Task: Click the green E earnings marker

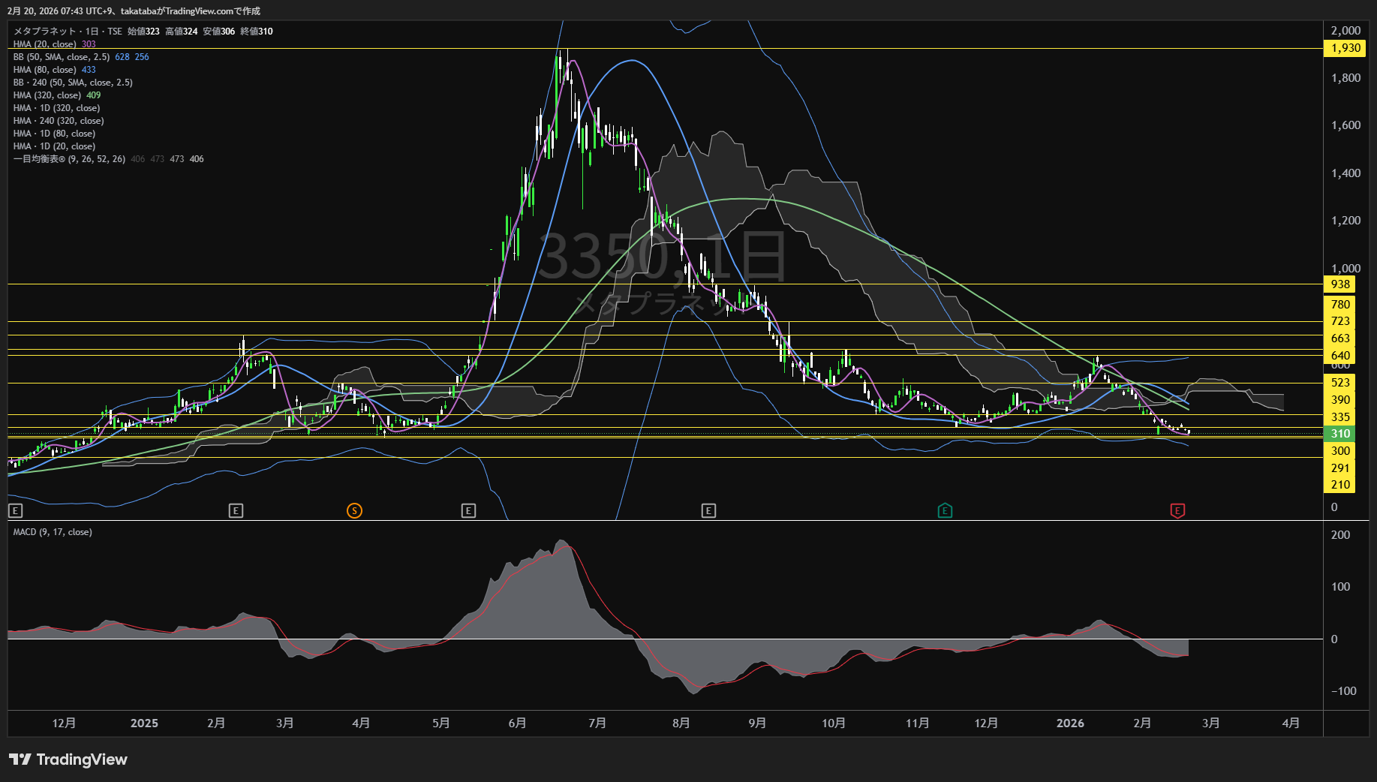Action: pos(945,511)
